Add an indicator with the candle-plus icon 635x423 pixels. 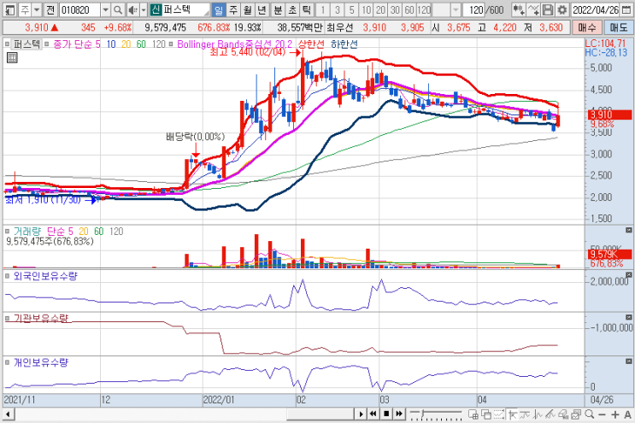coord(518,9)
